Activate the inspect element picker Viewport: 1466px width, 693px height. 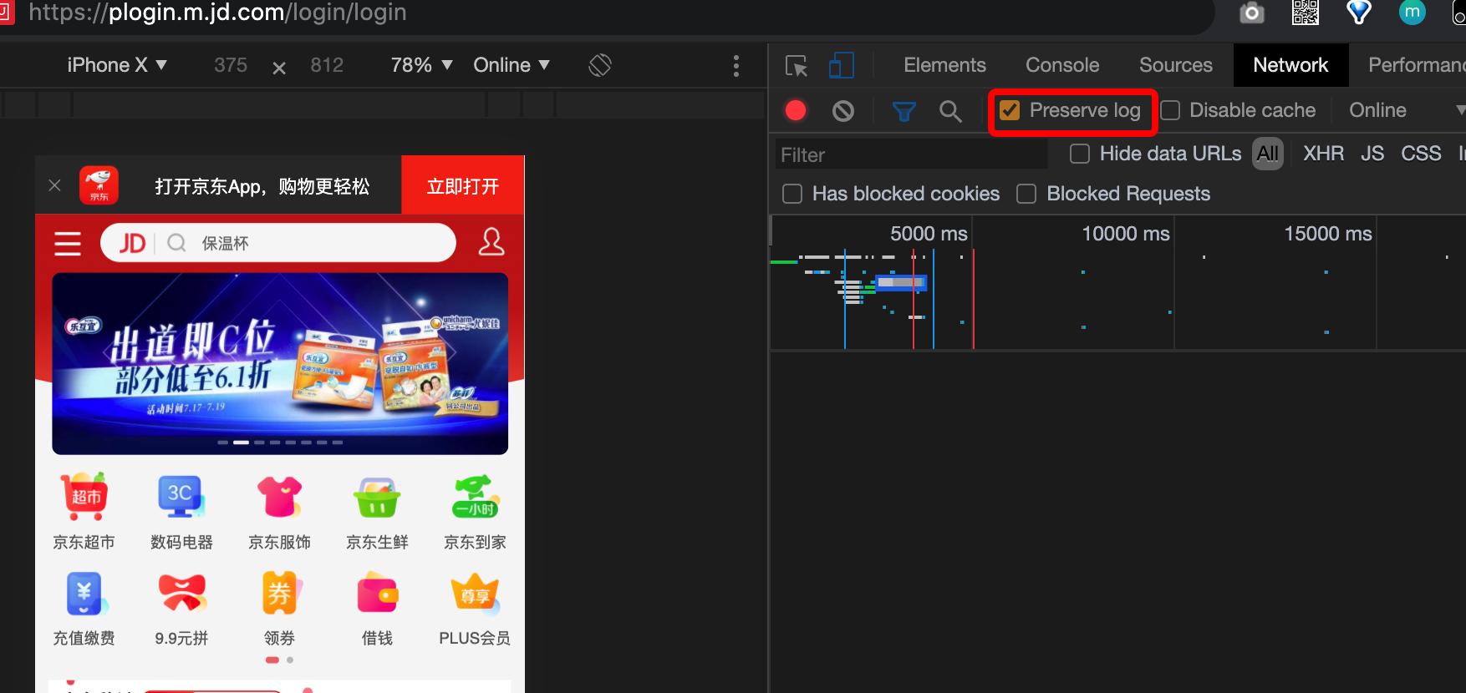pos(797,66)
